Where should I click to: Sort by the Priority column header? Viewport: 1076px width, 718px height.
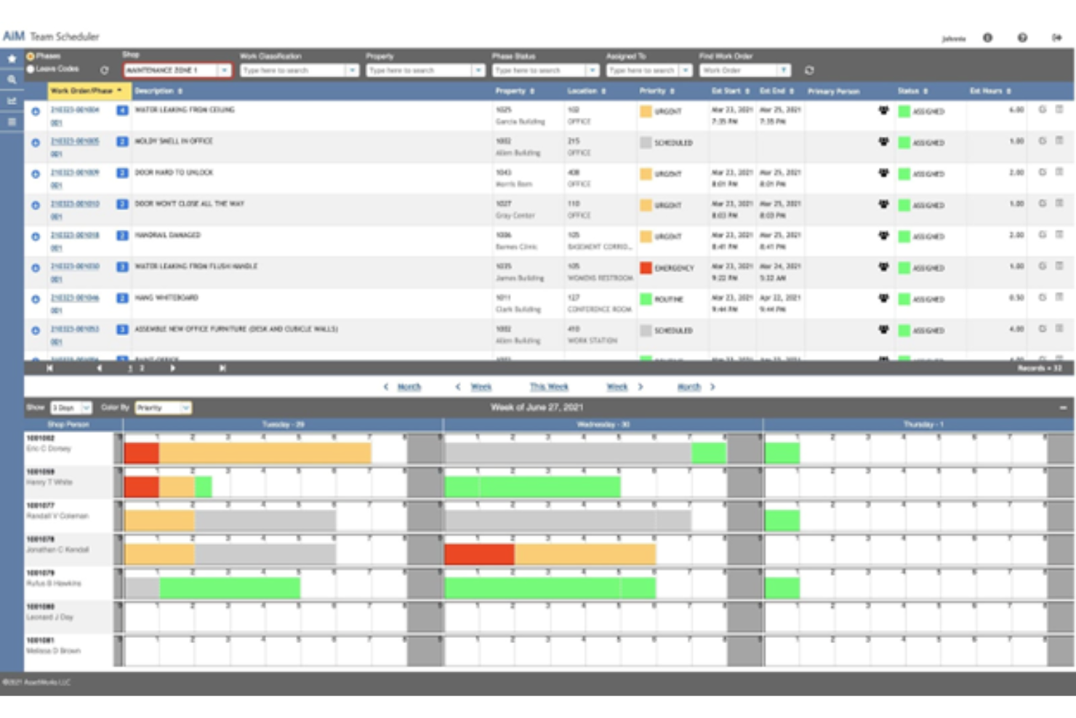pos(654,91)
